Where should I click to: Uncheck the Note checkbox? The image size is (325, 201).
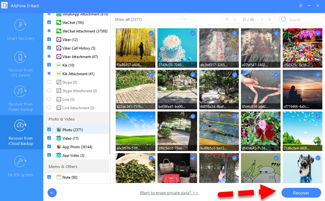(49, 177)
